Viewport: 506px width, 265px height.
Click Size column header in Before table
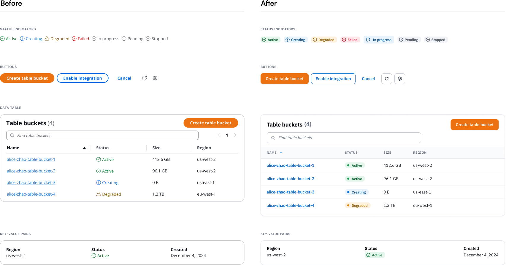[156, 148]
